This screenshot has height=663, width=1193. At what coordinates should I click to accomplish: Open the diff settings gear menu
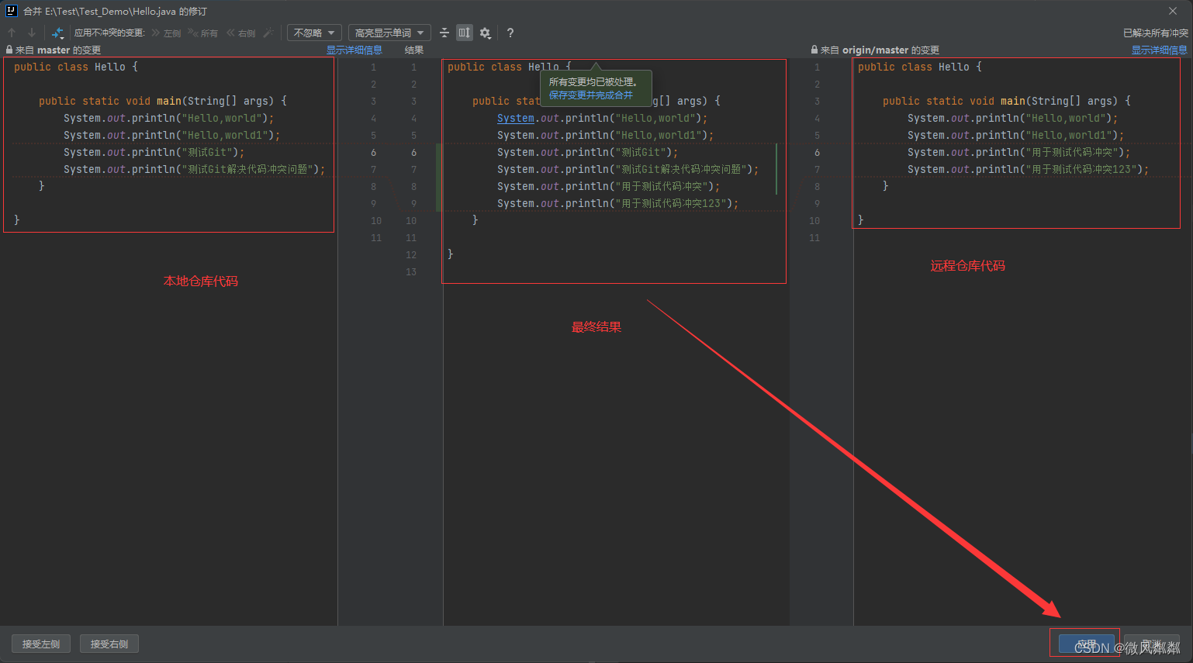485,33
